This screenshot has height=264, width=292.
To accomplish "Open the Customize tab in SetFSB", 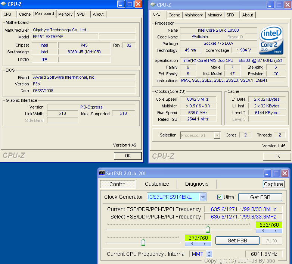I will click(x=157, y=184).
